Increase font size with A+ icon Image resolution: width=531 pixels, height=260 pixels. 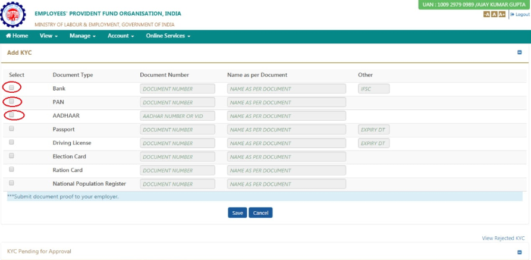coord(502,14)
